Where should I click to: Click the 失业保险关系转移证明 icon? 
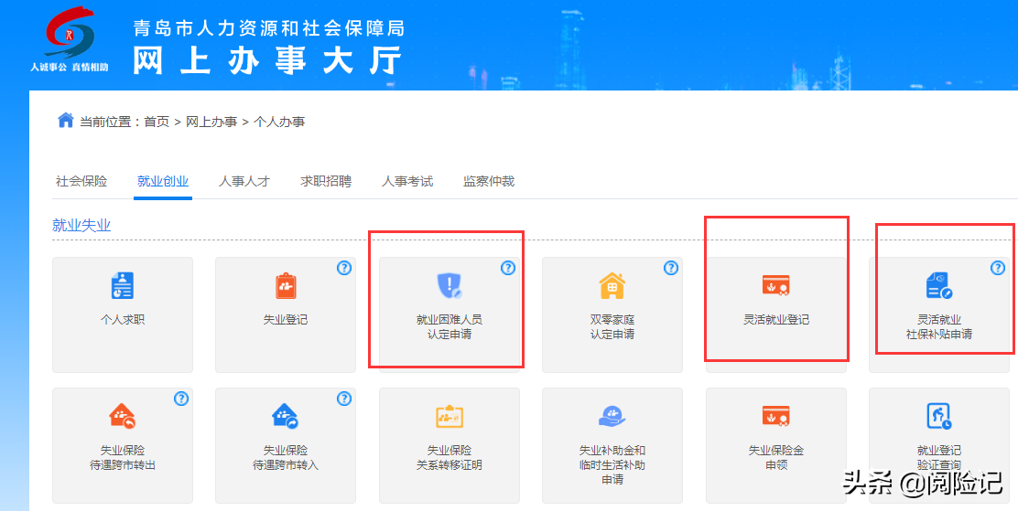pos(449,416)
